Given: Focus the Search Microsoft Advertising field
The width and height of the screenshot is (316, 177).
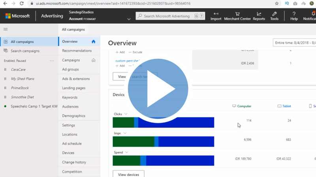Looking at the screenshot, I should click(x=170, y=16).
